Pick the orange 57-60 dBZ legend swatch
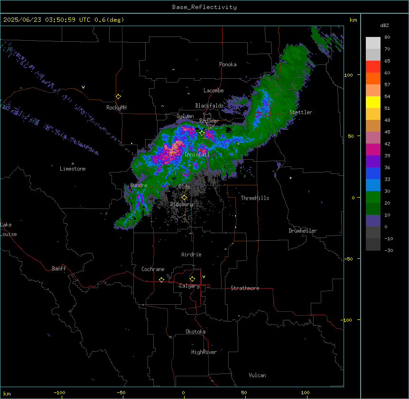This screenshot has height=399, width=409. [x=373, y=78]
